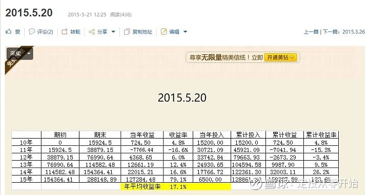Go to previous post 上一篇
The width and height of the screenshot is (369, 195).
pyautogui.click(x=311, y=31)
